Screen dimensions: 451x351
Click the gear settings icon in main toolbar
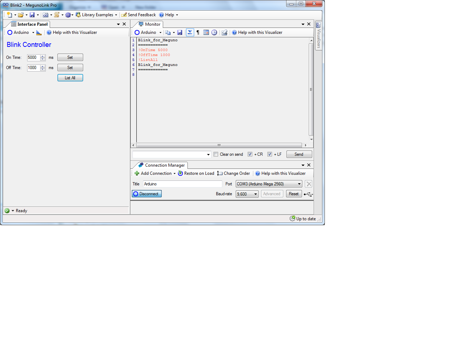pyautogui.click(x=68, y=15)
